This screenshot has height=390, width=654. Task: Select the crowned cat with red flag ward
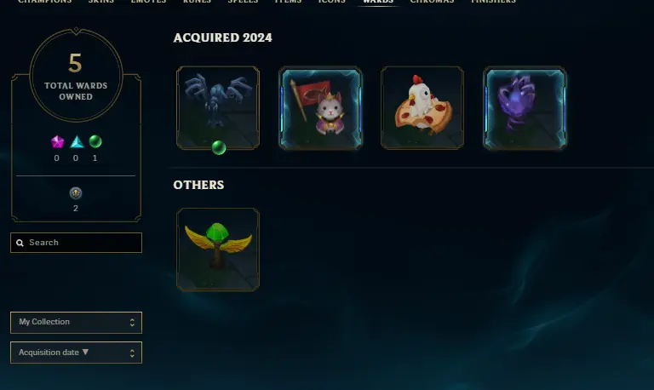click(x=320, y=107)
